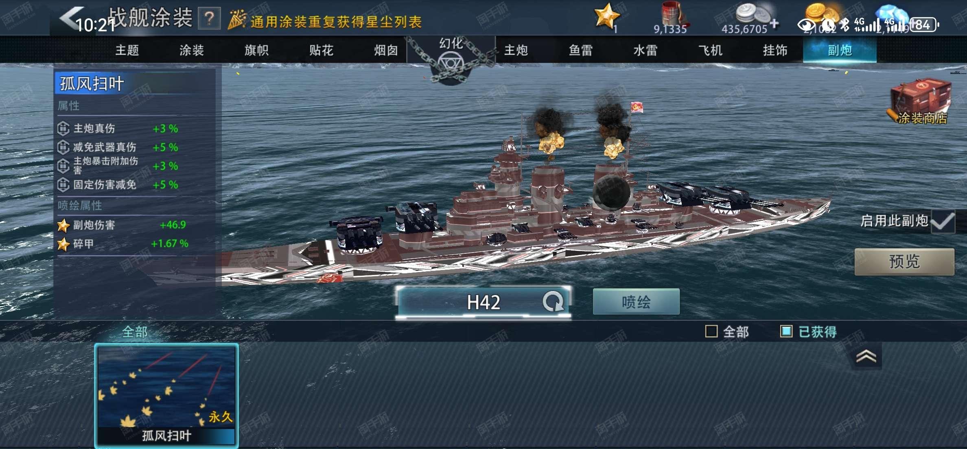Click the ship rotate icon next to H42

tap(552, 301)
